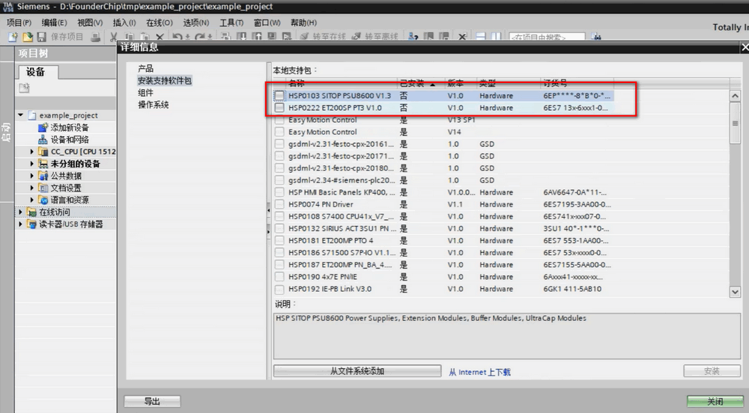Select 组件 in the detail info list
This screenshot has height=413, width=749.
click(145, 93)
